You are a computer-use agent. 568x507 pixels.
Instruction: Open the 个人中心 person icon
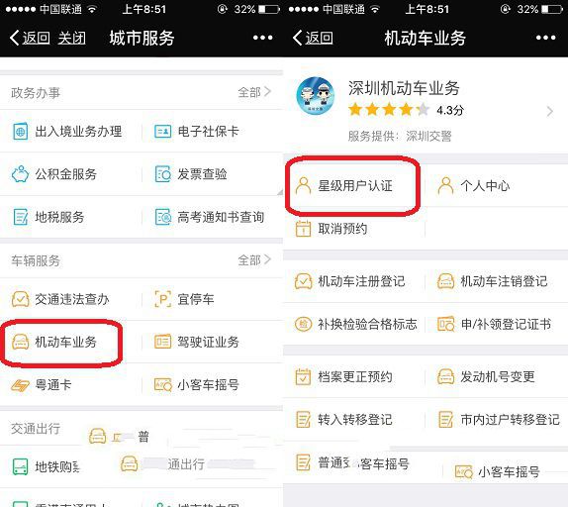point(445,186)
